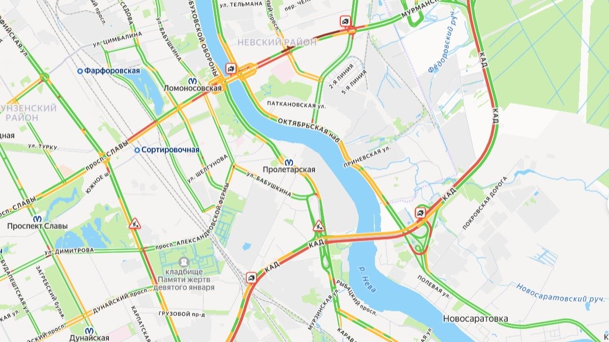Open the accident marker on Мурманское шоссе
Image resolution: width=609 pixels, height=342 pixels.
[x=345, y=21]
